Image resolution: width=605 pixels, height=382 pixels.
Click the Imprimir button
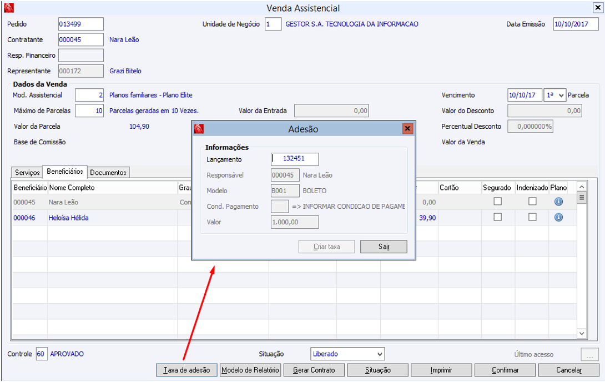[441, 370]
